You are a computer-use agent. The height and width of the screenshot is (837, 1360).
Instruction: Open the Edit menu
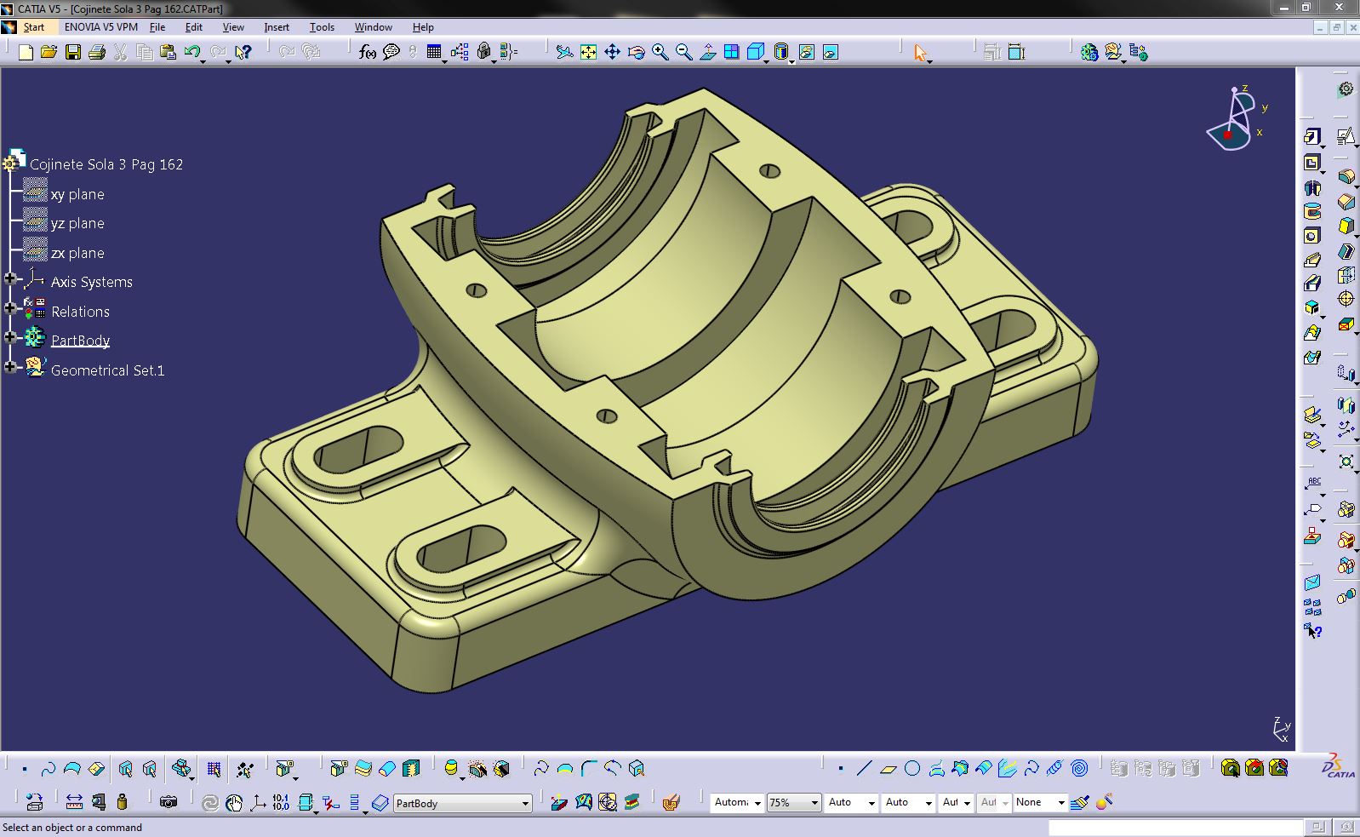click(x=194, y=27)
